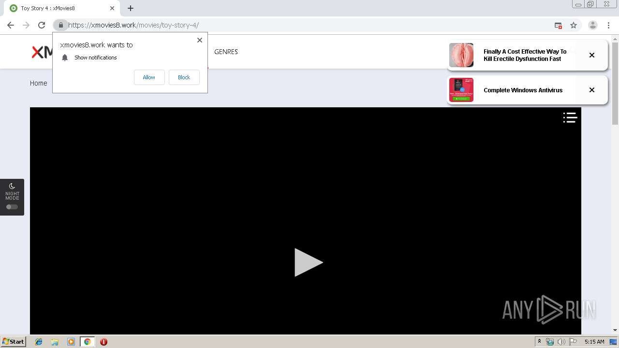Launch Internet Explorer from taskbar
Viewport: 619px width, 348px height.
pyautogui.click(x=39, y=342)
